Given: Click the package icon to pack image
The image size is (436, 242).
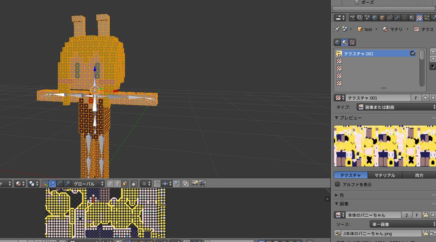Looking at the screenshot, I should click(x=338, y=233).
